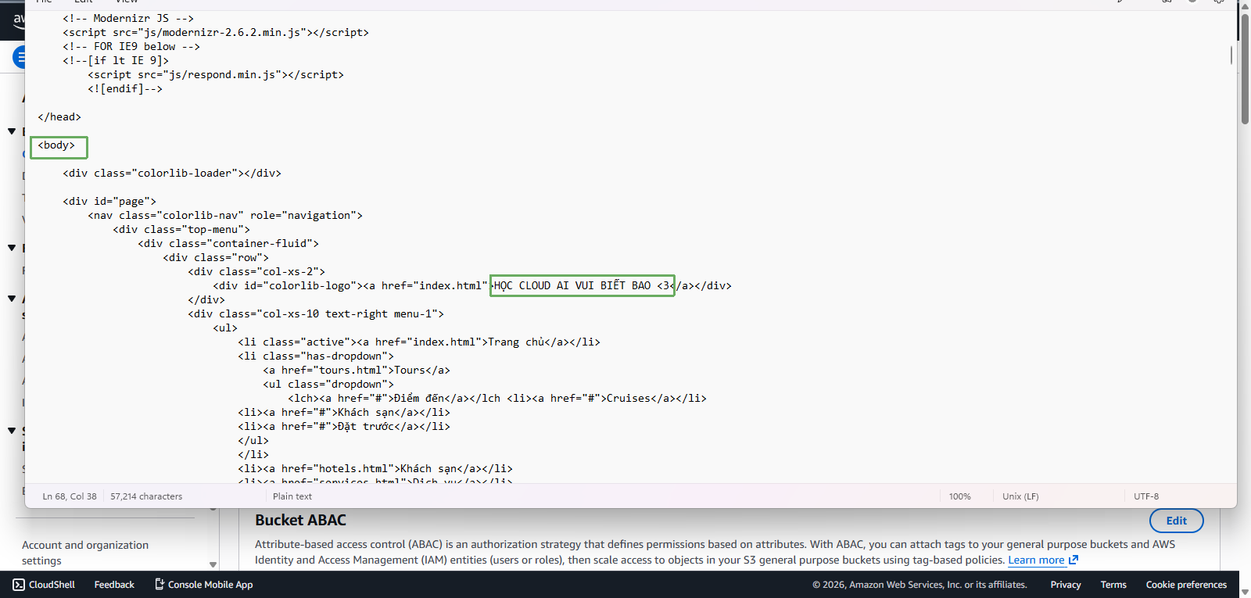Screen dimensions: 1251x598
Task: Click the '<div class="row">' line
Action: tap(216, 258)
